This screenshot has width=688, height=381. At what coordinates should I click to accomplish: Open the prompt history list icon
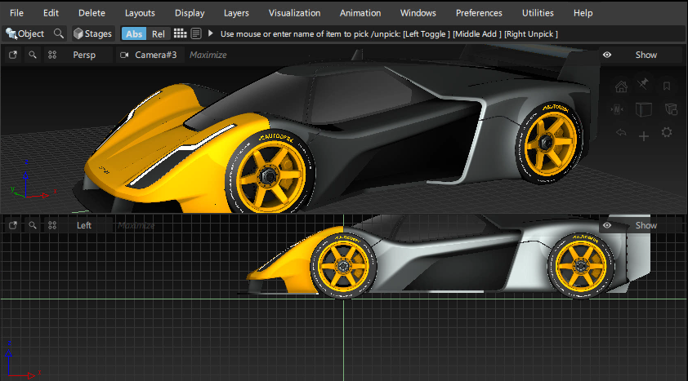(196, 33)
